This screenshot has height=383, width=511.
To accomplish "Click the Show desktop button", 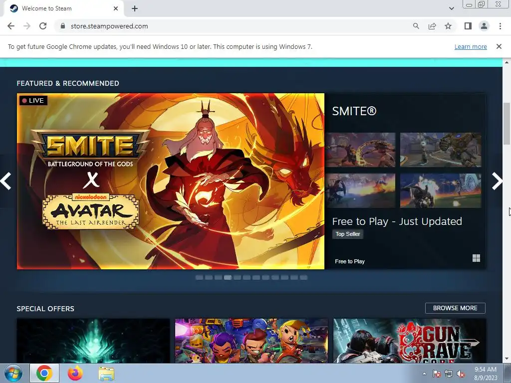I will [x=507, y=373].
